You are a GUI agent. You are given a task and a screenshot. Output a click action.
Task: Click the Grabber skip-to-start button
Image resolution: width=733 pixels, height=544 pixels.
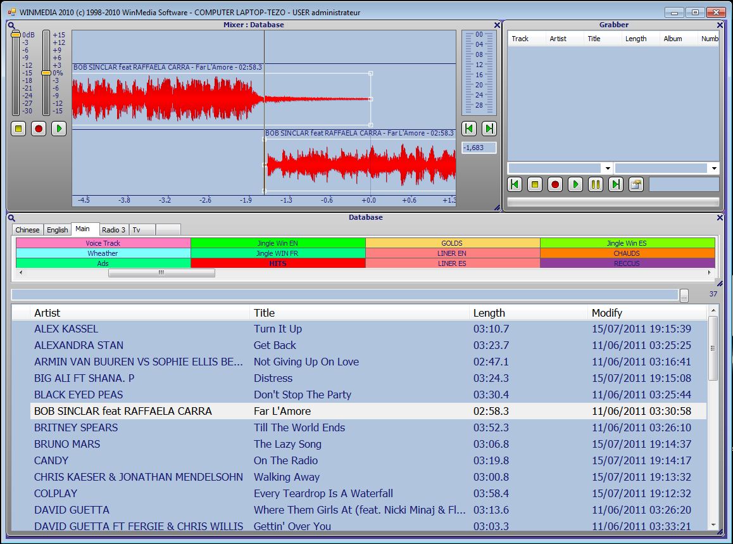[515, 184]
